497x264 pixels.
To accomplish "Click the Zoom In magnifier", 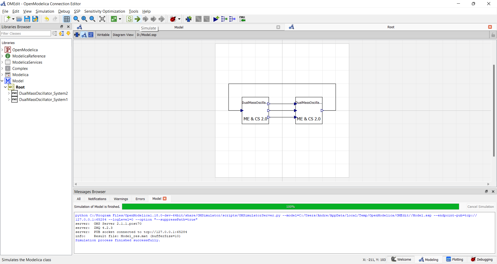I will pyautogui.click(x=84, y=19).
